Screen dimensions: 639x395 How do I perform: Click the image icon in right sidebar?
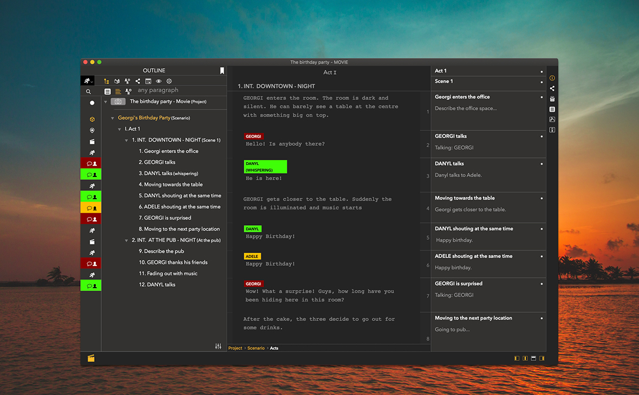pyautogui.click(x=552, y=120)
